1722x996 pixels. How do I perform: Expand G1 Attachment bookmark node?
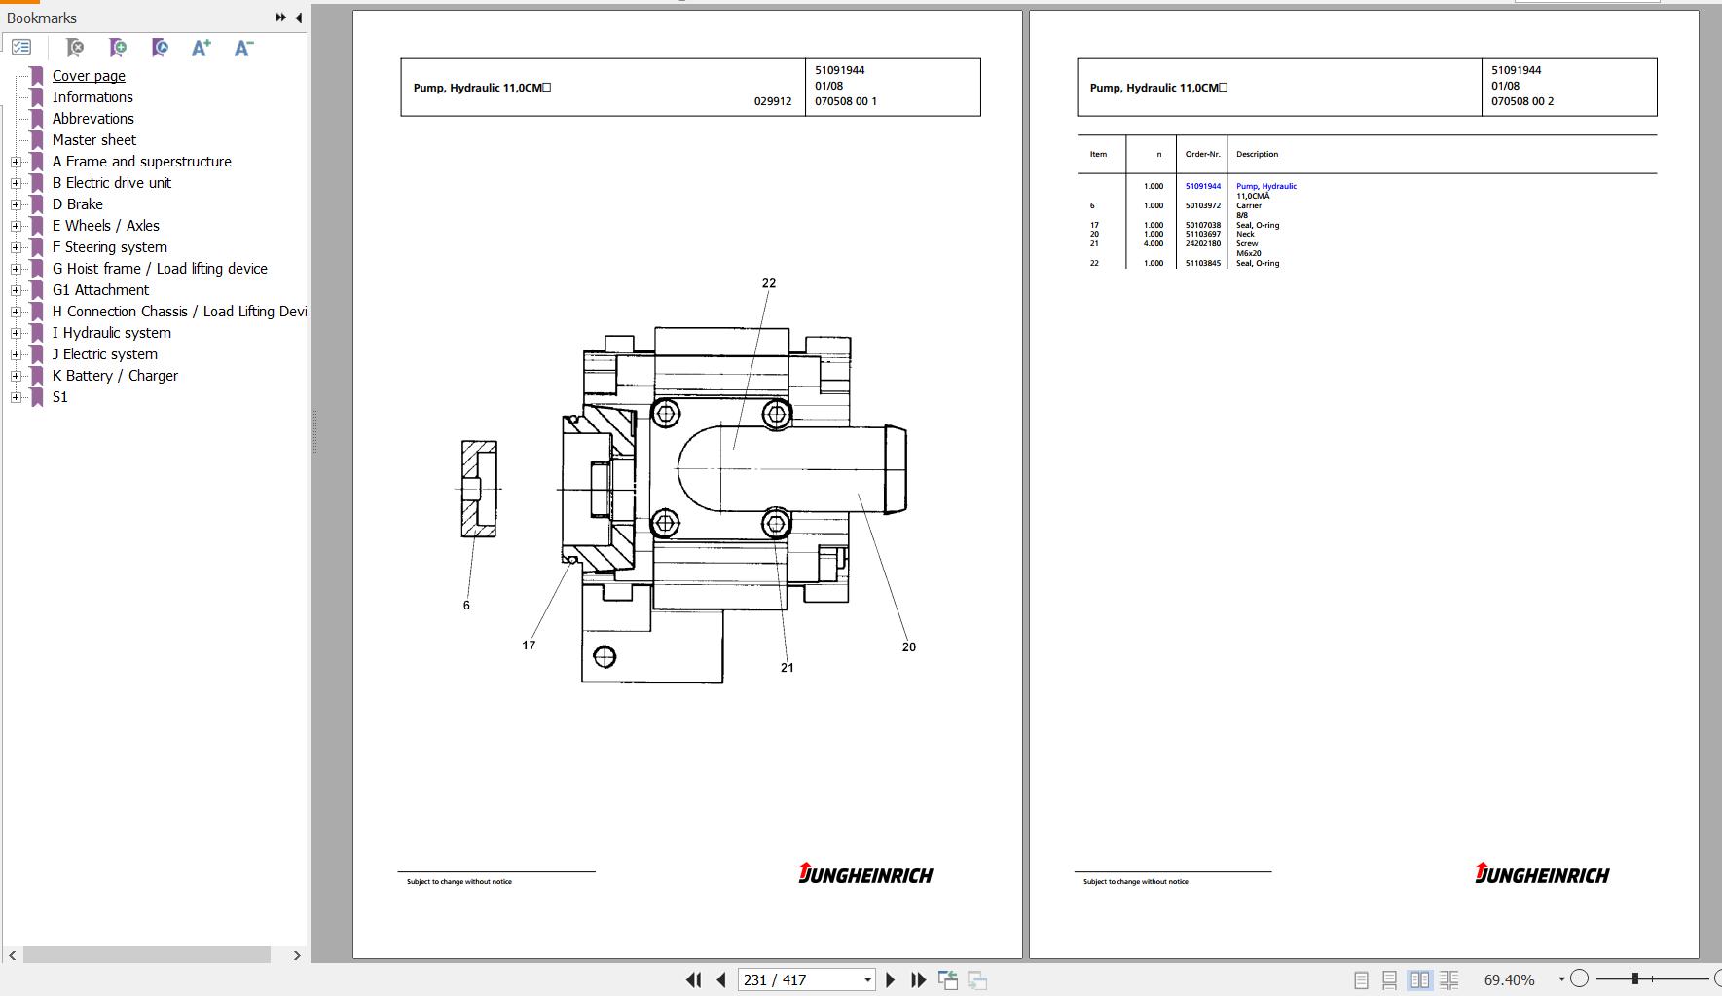click(16, 290)
